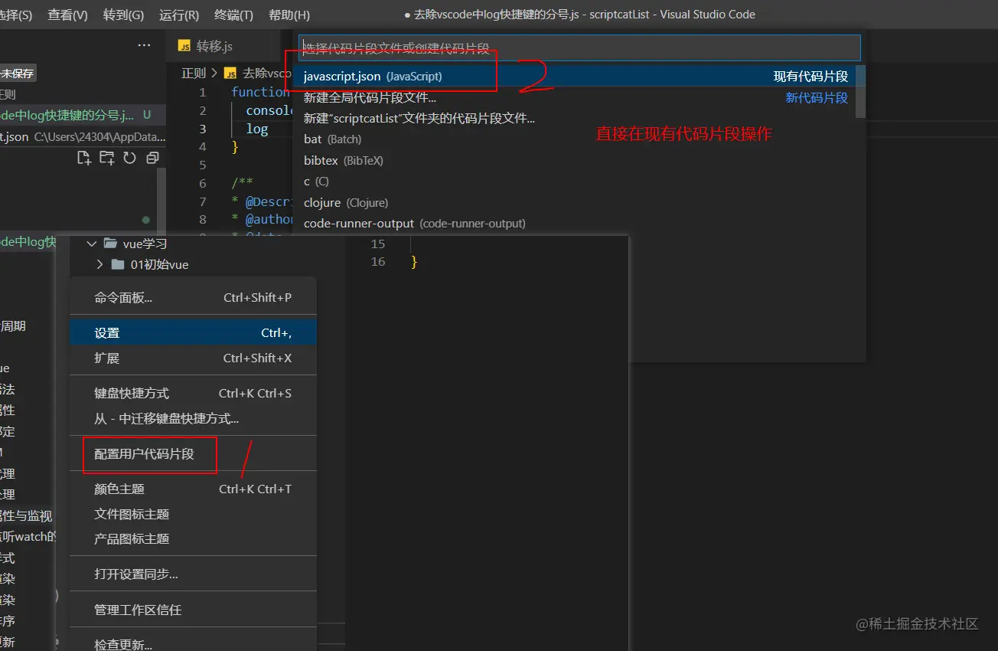This screenshot has width=998, height=651.
Task: Click the 正则 breadcrumb segment
Action: pos(194,74)
